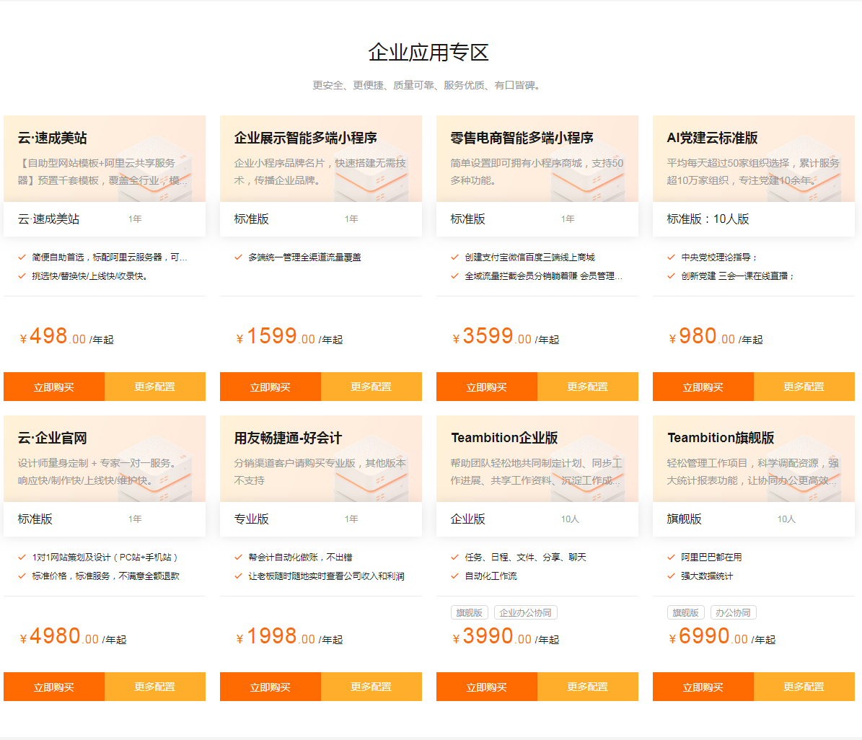Click the 旗舰版 spec label beside 10人

(685, 519)
